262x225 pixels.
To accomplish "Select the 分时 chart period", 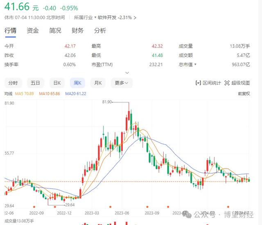I will (13, 83).
